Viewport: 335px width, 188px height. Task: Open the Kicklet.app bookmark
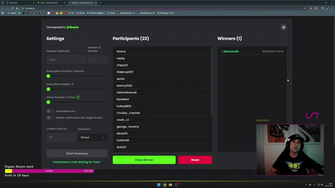click(x=166, y=13)
